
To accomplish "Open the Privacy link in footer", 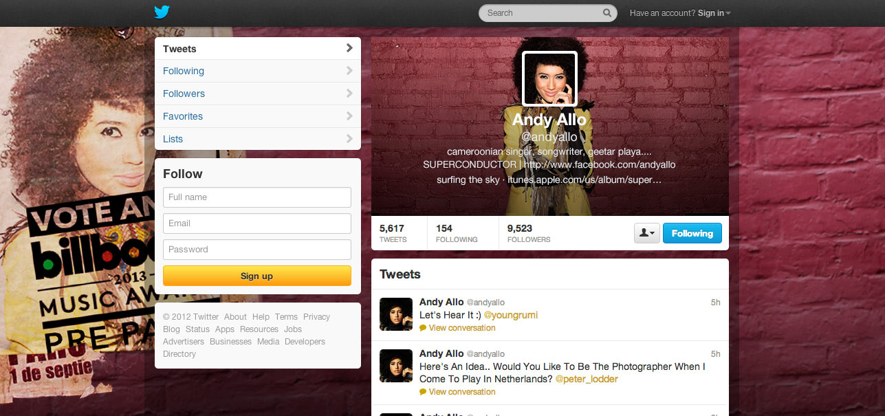I will 316,317.
